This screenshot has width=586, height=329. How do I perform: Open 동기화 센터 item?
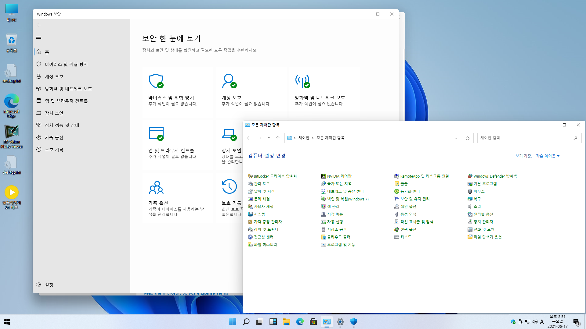click(x=407, y=191)
